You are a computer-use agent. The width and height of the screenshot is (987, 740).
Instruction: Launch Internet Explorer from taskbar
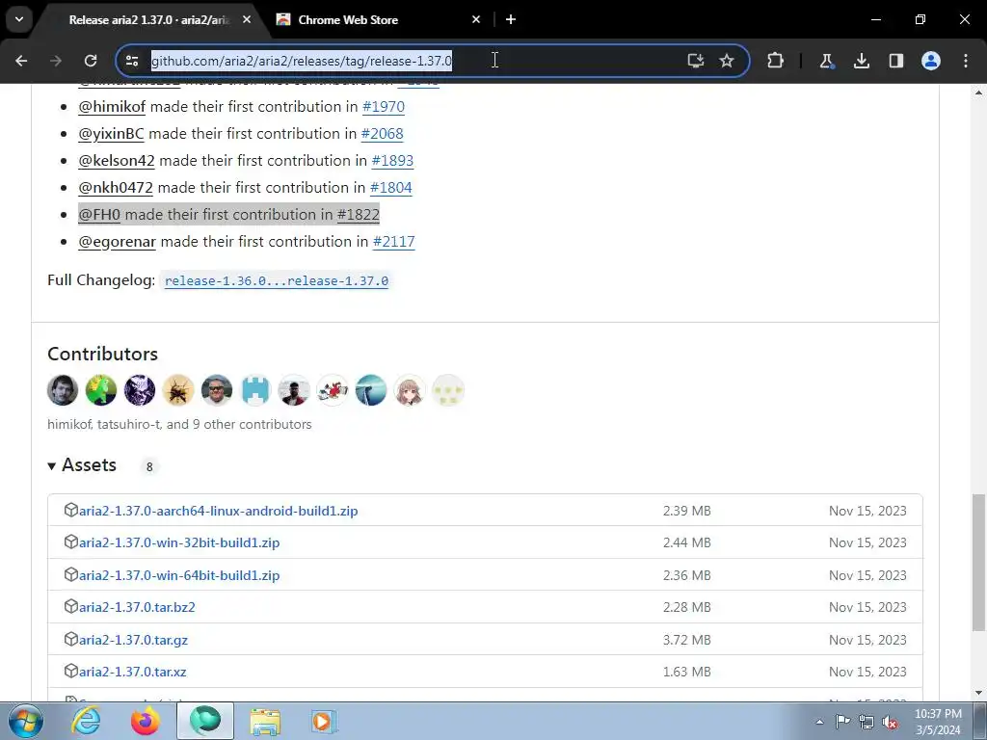pos(85,721)
